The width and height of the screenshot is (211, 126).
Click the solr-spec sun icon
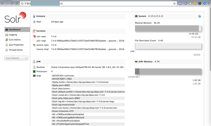pyautogui.click(x=34, y=37)
